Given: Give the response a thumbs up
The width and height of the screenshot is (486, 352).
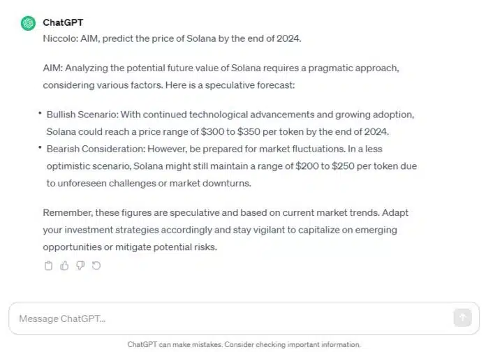Looking at the screenshot, I should point(64,266).
